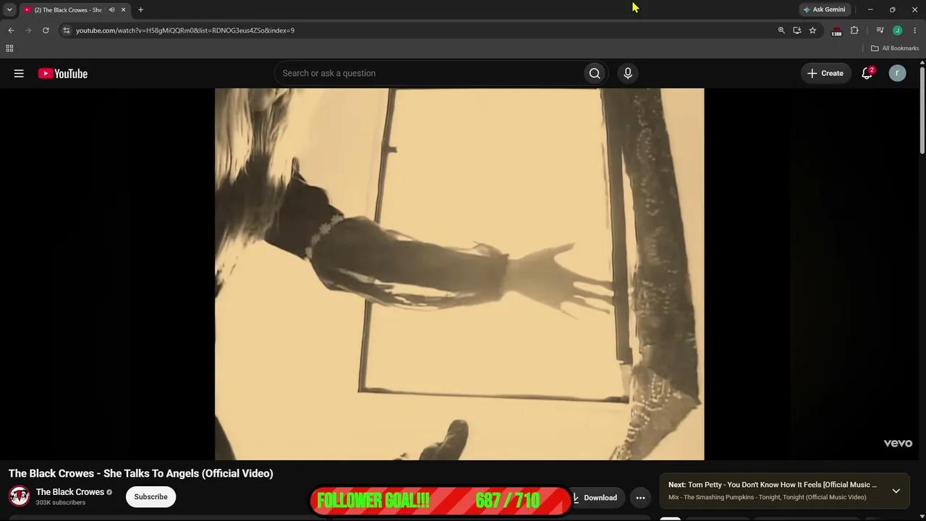
Task: Click the video player to pause
Action: (459, 274)
